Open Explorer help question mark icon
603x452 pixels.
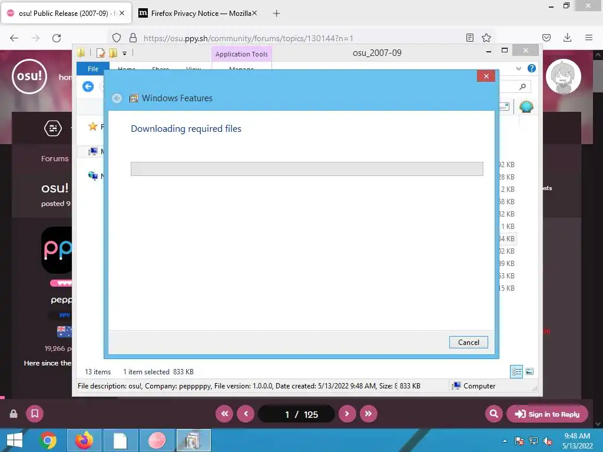532,68
